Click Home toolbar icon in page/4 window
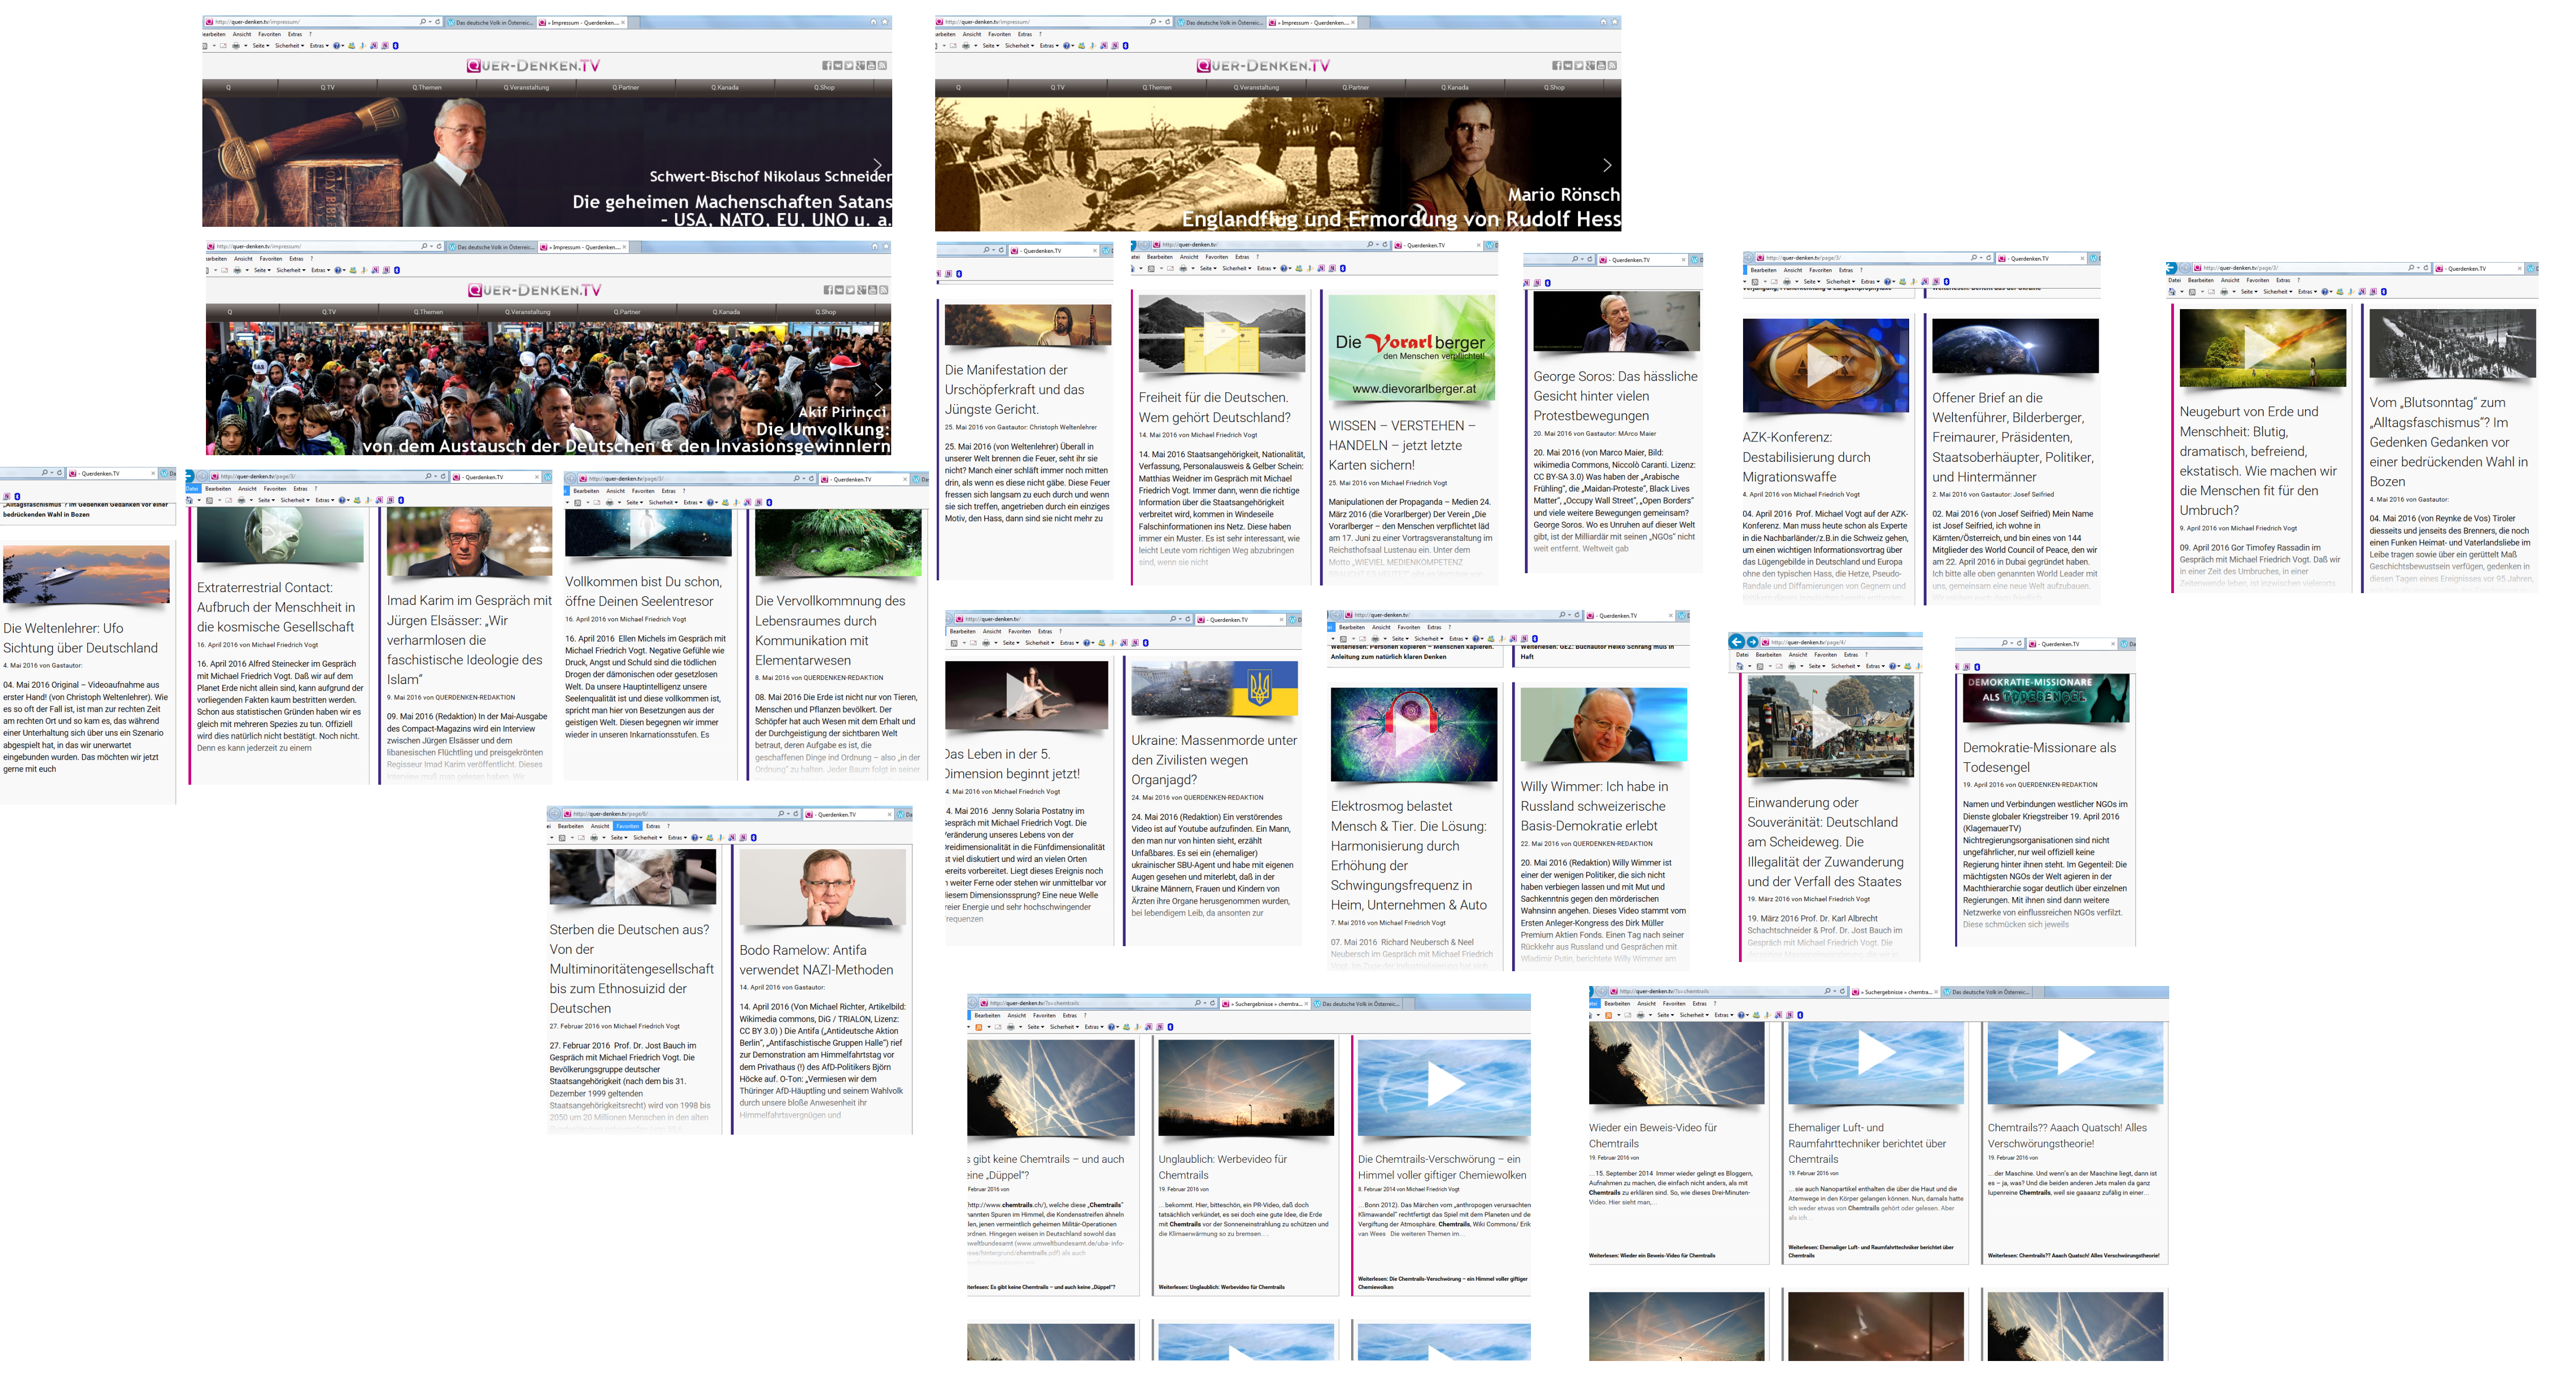Viewport: 2576px width, 1385px height. (1740, 666)
